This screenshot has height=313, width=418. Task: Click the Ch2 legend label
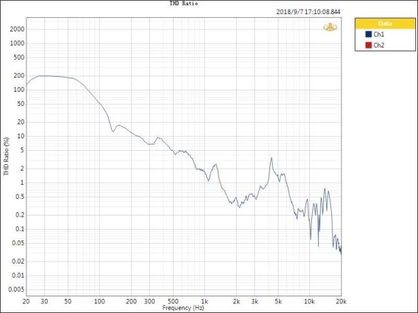[379, 44]
